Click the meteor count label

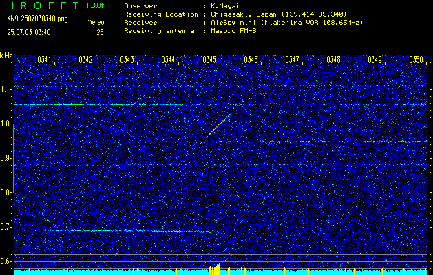coord(96,22)
